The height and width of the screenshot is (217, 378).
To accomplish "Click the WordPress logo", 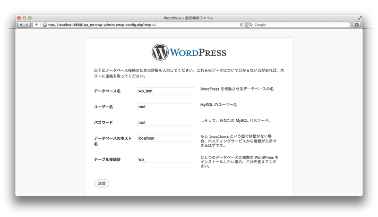I will click(189, 52).
